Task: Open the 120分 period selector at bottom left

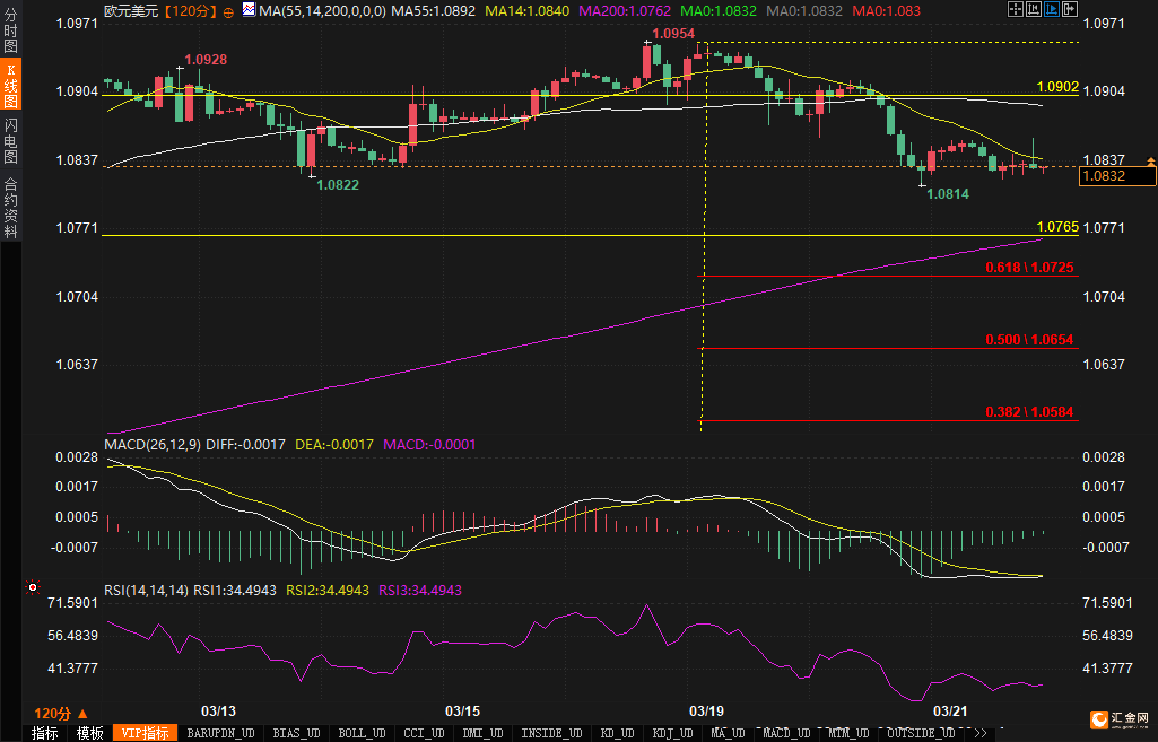Action: point(60,713)
